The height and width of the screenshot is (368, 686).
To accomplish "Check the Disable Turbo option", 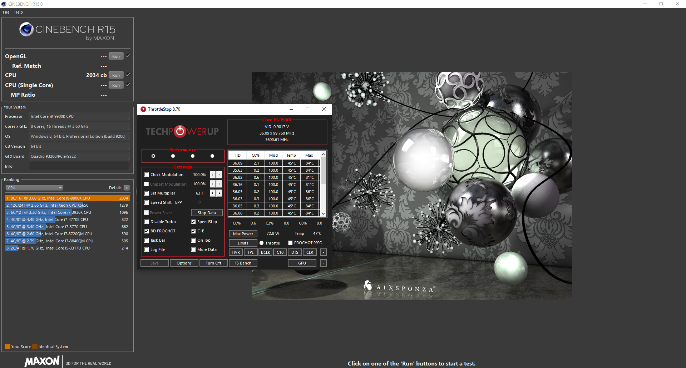I will click(147, 222).
